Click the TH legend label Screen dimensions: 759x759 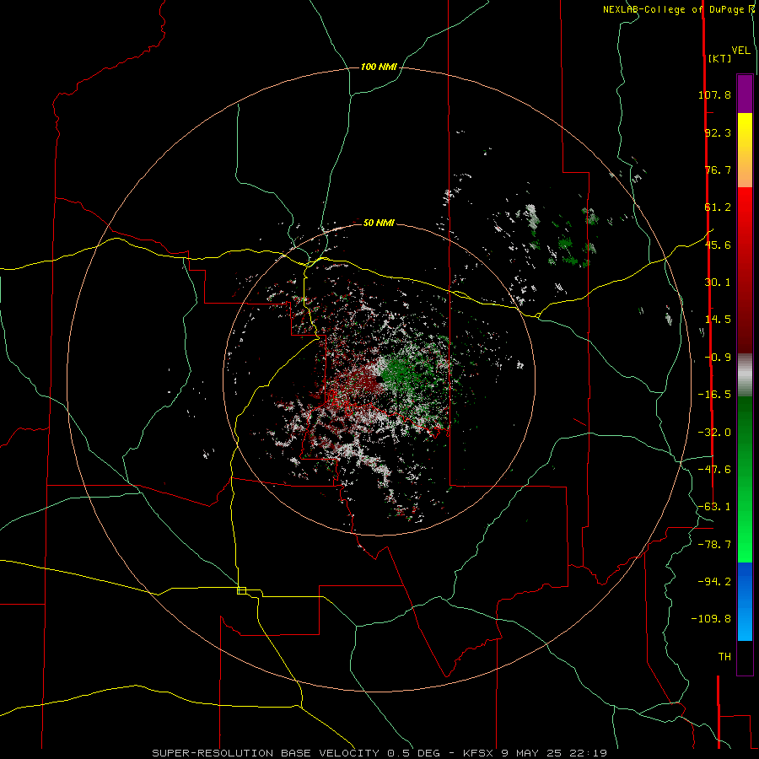pyautogui.click(x=724, y=657)
